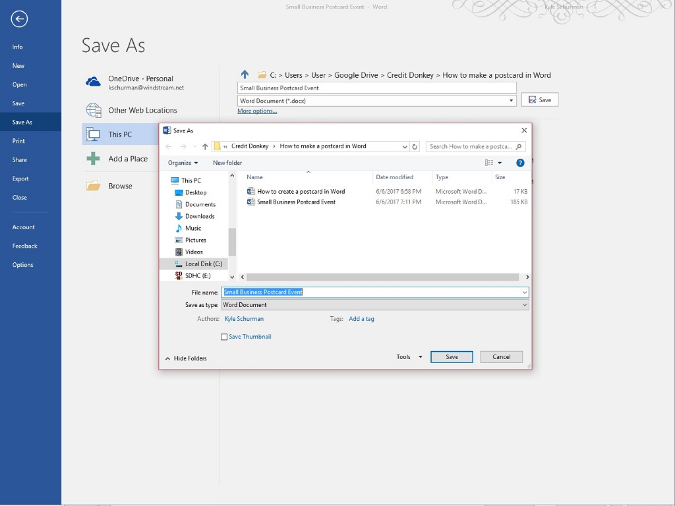Screen dimensions: 675x506
Task: Click the green Add a Place plus icon
Action: 93,159
